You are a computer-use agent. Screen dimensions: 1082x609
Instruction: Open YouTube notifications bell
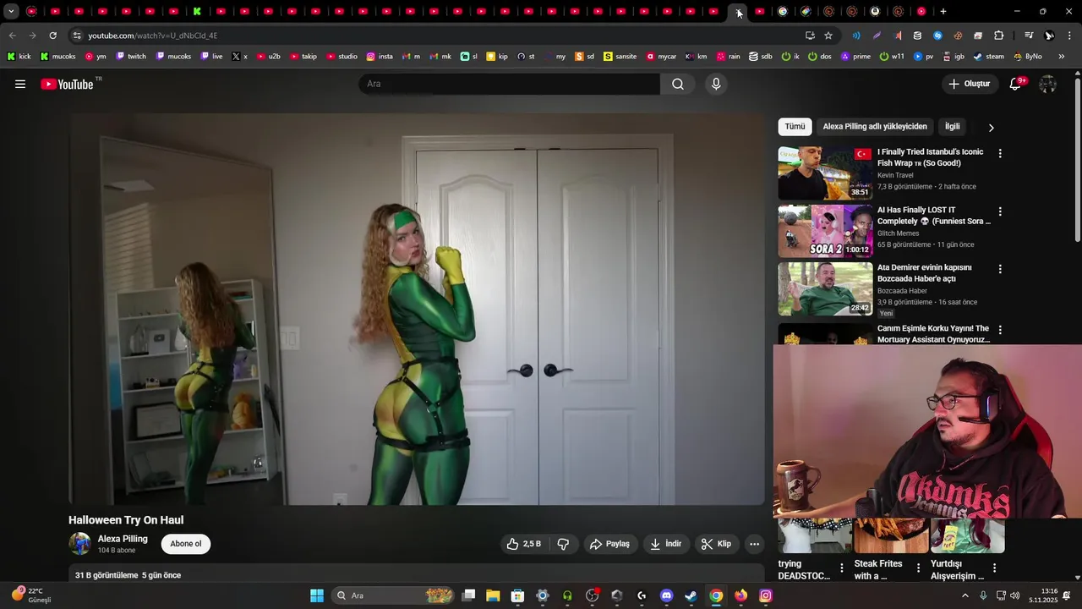1016,84
